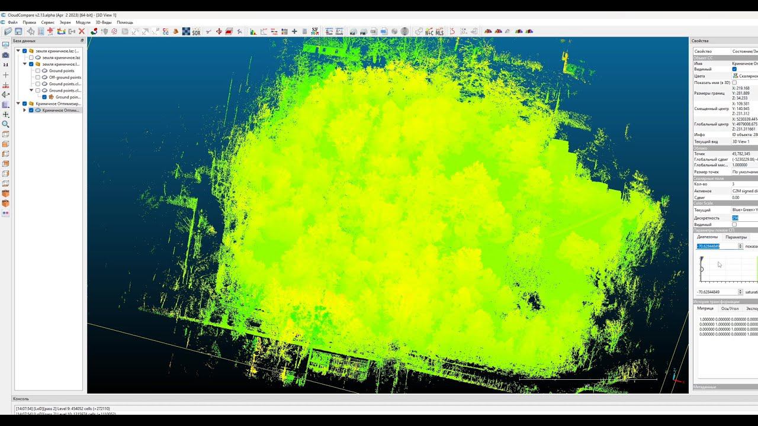Collapse the 'Криничное Оптимизир...' folder
Screen dimensions: 758x426
point(18,104)
